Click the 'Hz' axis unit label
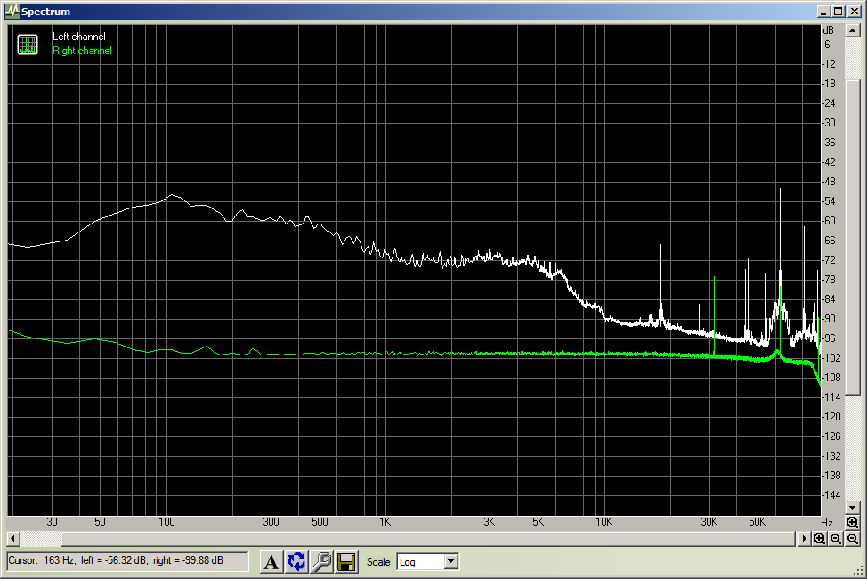Viewport: 867px width, 579px height. coord(827,523)
